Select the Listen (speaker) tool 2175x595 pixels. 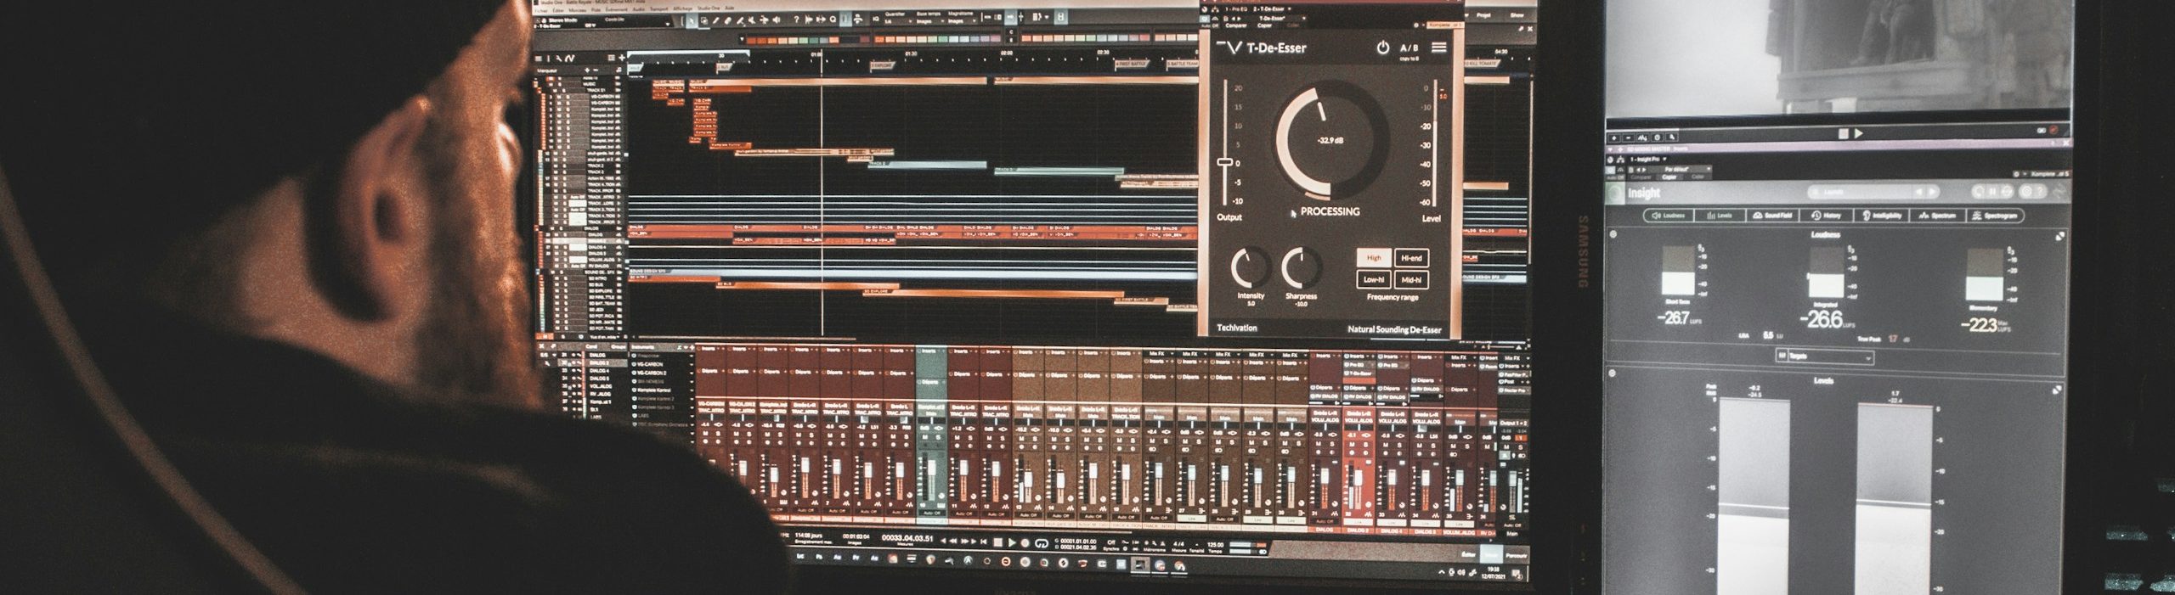777,20
